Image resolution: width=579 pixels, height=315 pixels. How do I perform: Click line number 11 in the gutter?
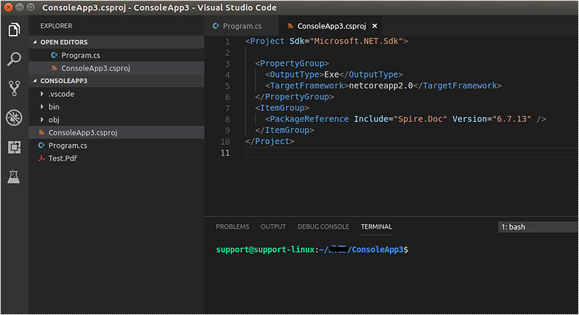coord(225,152)
